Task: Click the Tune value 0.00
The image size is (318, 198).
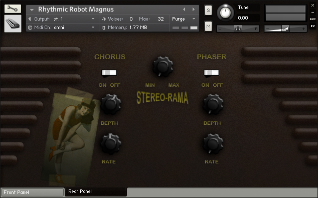Action: [x=243, y=18]
